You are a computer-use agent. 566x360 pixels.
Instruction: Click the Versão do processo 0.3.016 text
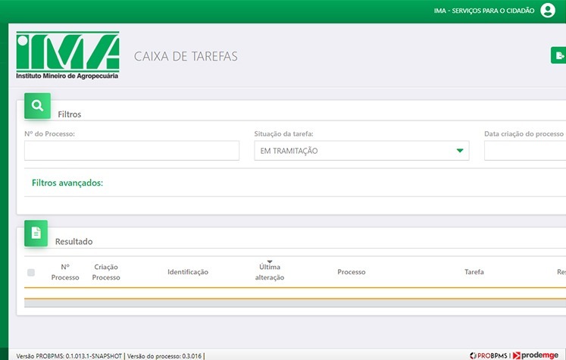[x=164, y=356]
